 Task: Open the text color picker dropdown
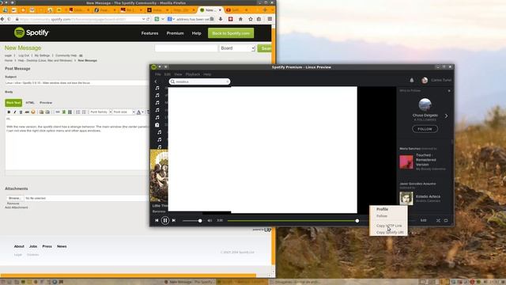tap(142, 112)
